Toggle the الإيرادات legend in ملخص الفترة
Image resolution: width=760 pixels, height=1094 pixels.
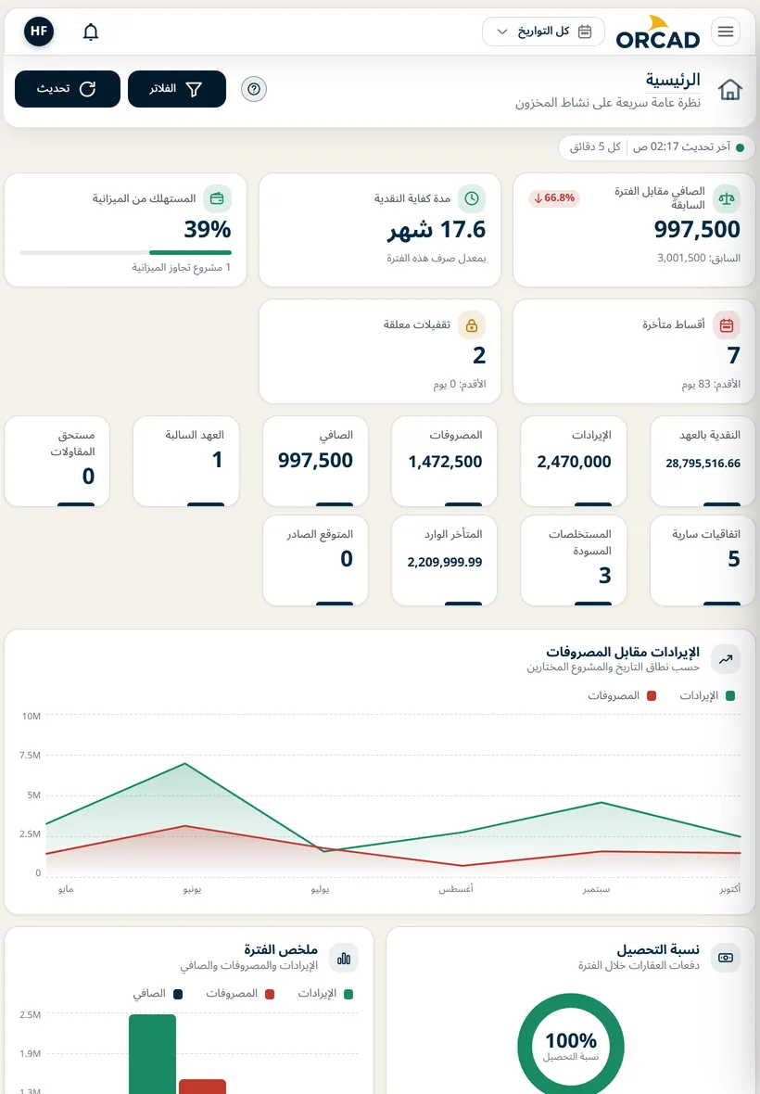coord(325,994)
